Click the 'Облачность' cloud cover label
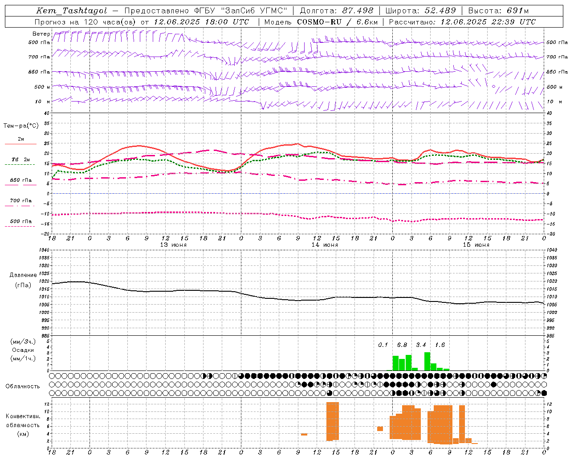This screenshot has height=456, width=570. click(x=23, y=387)
